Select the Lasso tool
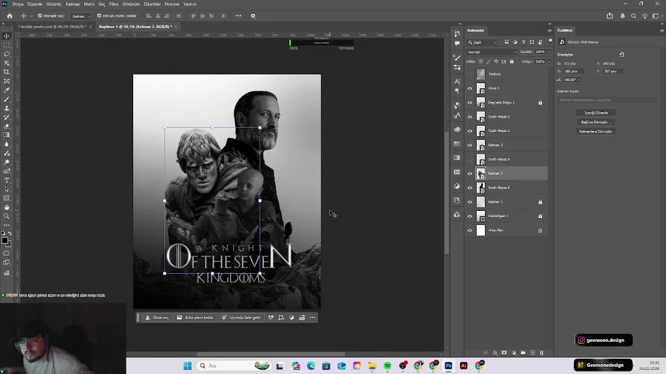 [x=7, y=54]
